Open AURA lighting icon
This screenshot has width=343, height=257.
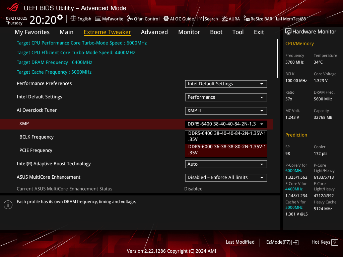[x=225, y=19]
